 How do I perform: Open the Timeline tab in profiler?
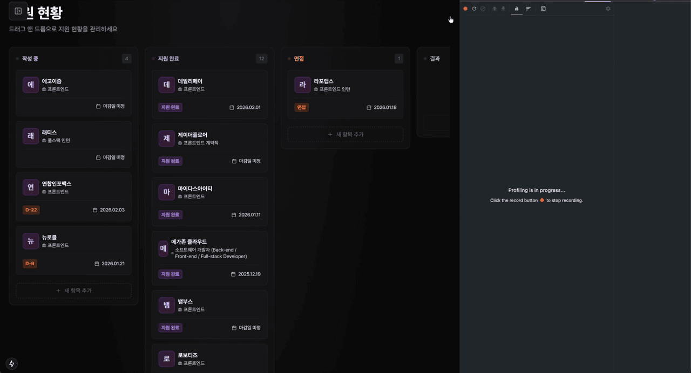543,9
